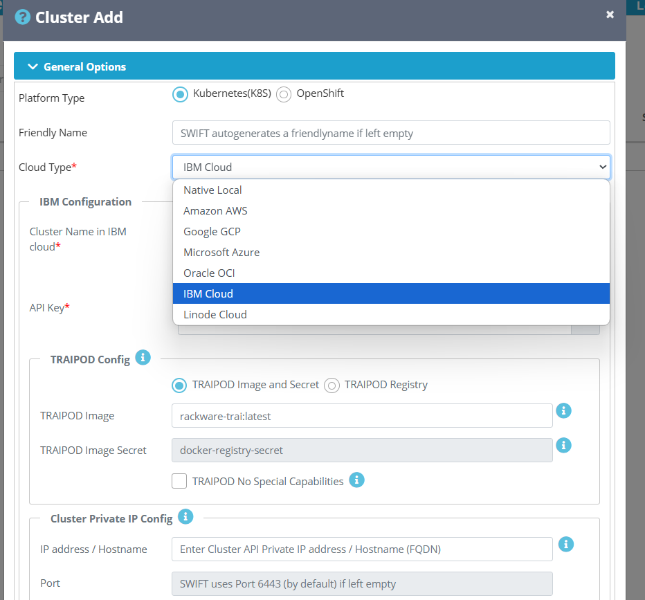Click the TRAIPOD Image Secret field
The width and height of the screenshot is (645, 600).
(362, 451)
